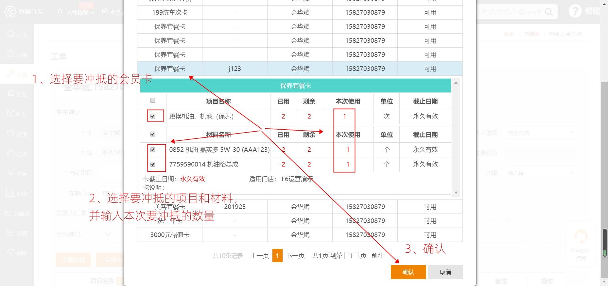Open the 业绩 bar chart sidebar icon
608x286 pixels.
11,193
